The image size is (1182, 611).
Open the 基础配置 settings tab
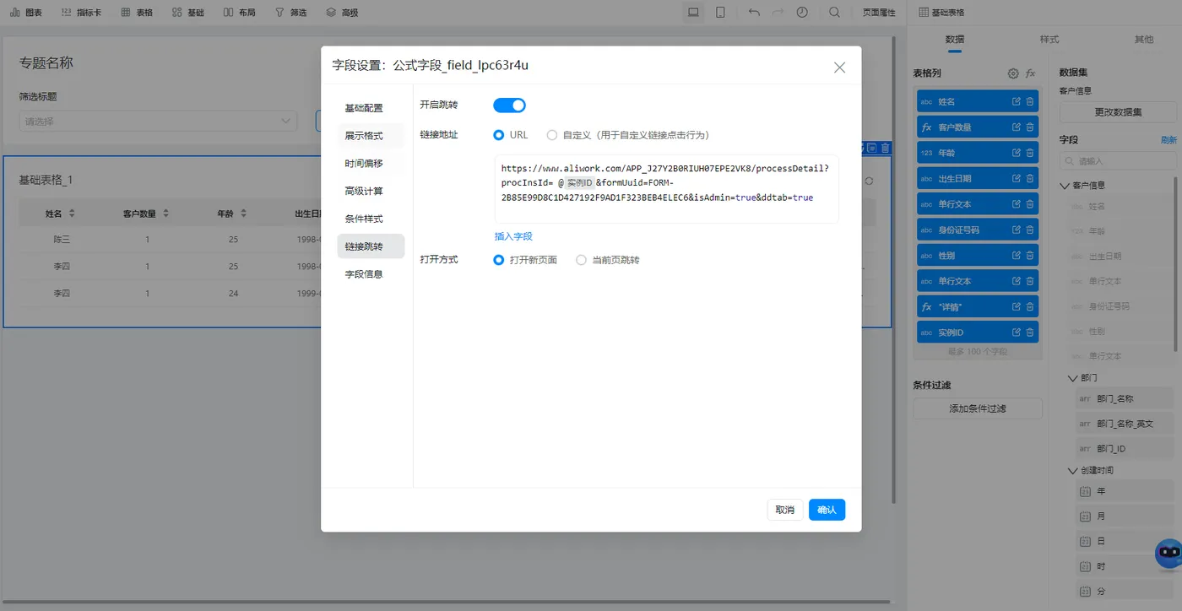[371, 108]
